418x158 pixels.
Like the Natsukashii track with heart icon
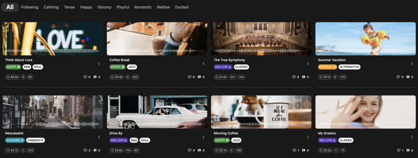point(85,151)
